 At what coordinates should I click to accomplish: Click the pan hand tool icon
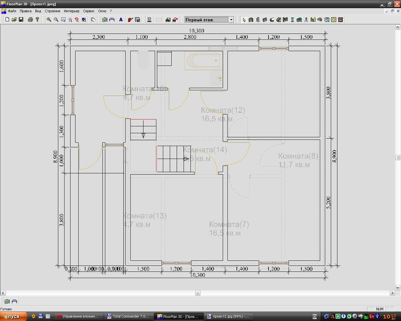[93, 19]
